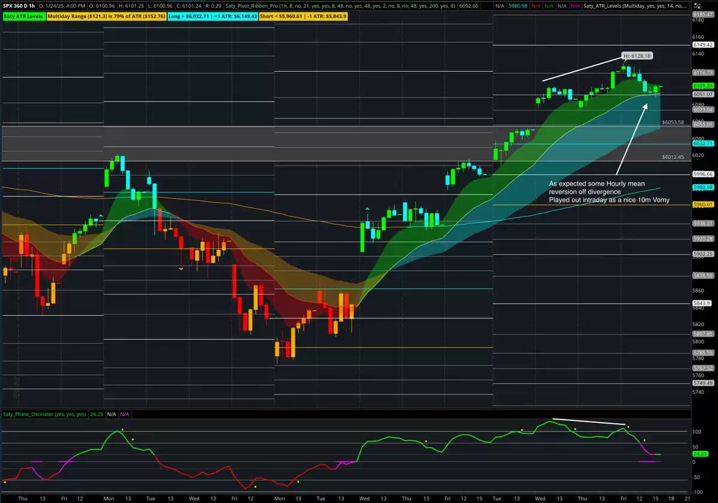Open the Saty_Phase_Oscillator study label
Viewport: 718px width, 503px height.
point(44,414)
